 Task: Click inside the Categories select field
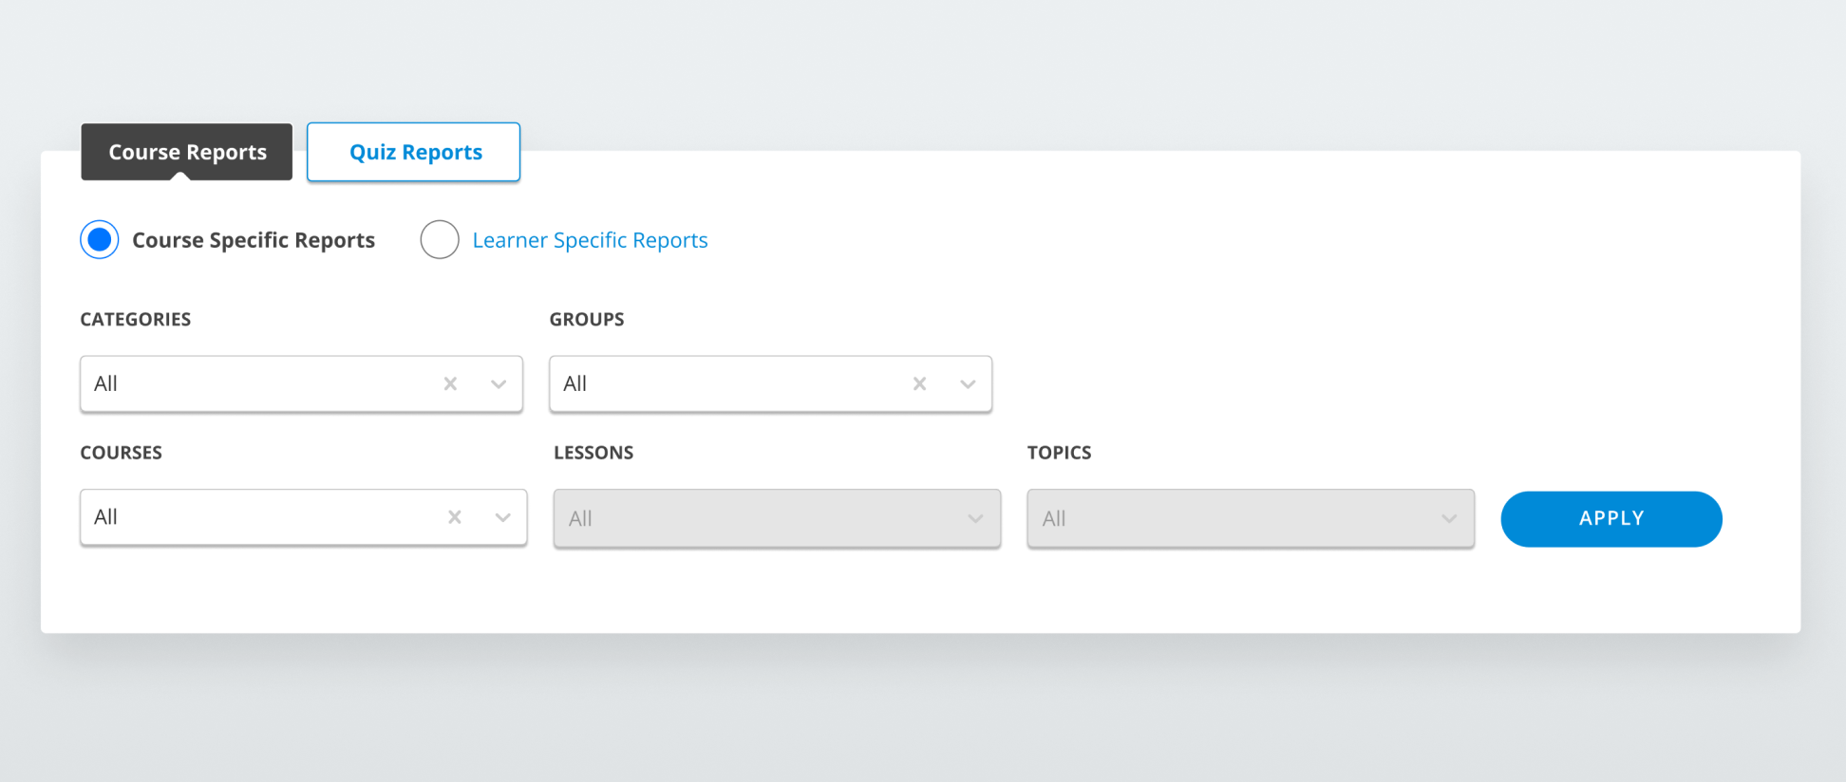pos(256,383)
